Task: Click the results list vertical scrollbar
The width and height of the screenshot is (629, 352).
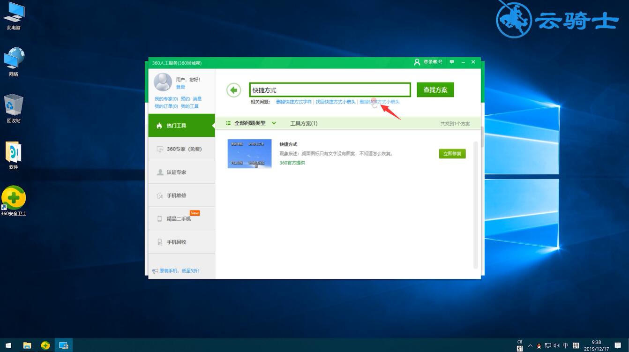Action: 476,205
